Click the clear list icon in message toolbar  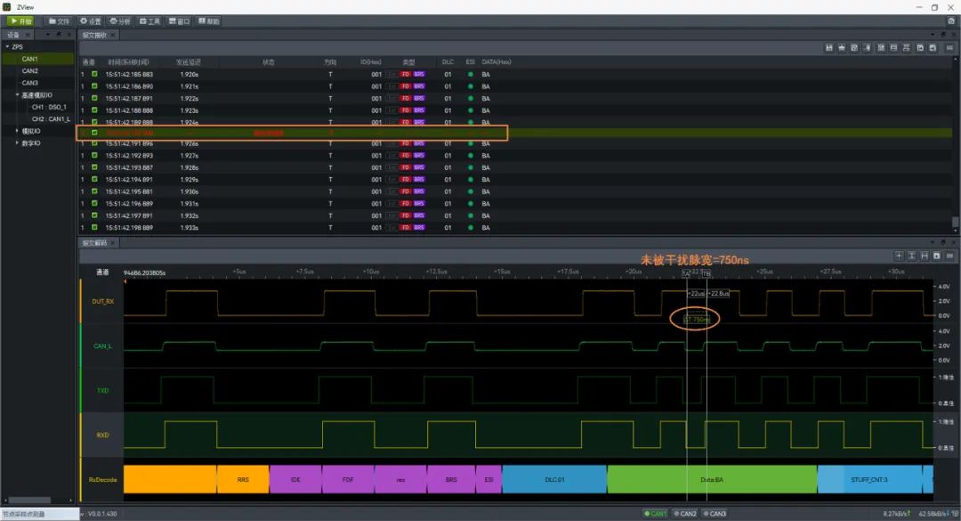tap(842, 48)
